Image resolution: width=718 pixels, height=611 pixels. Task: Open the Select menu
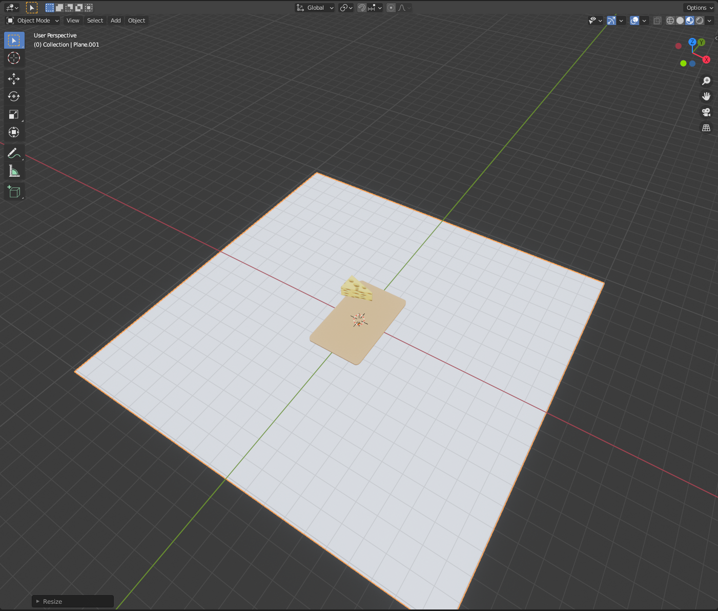coord(95,20)
